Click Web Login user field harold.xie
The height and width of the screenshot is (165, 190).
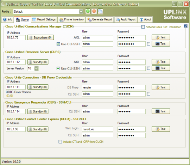97,129
